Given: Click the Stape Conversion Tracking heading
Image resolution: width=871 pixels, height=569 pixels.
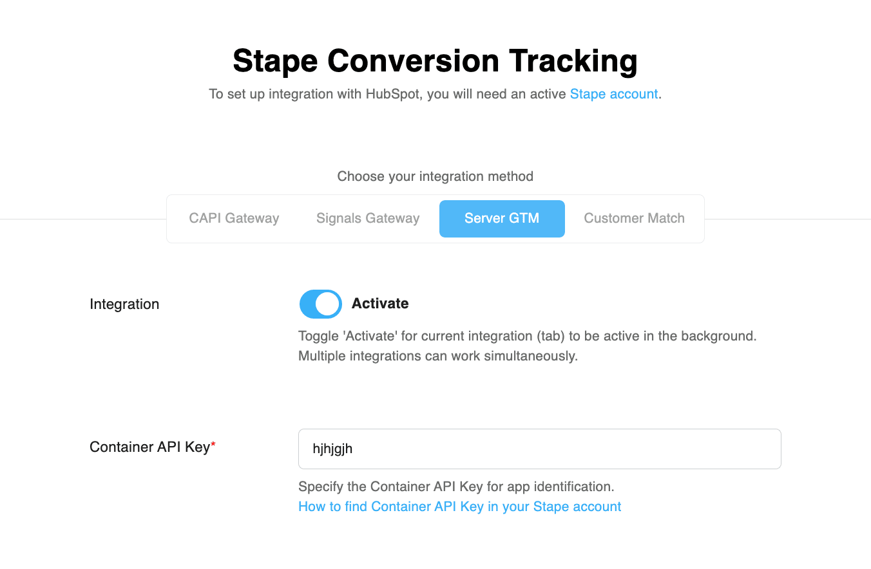Looking at the screenshot, I should (435, 61).
